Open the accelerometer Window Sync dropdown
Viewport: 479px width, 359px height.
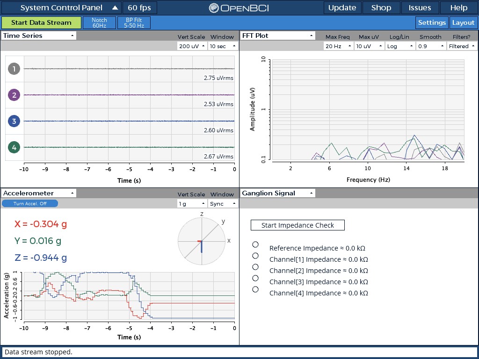pos(223,204)
